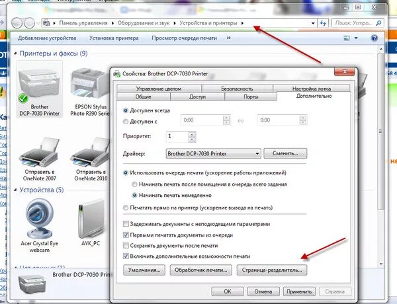Click the search magnifier icon
Screen dimensions: 397x304
tap(378, 23)
